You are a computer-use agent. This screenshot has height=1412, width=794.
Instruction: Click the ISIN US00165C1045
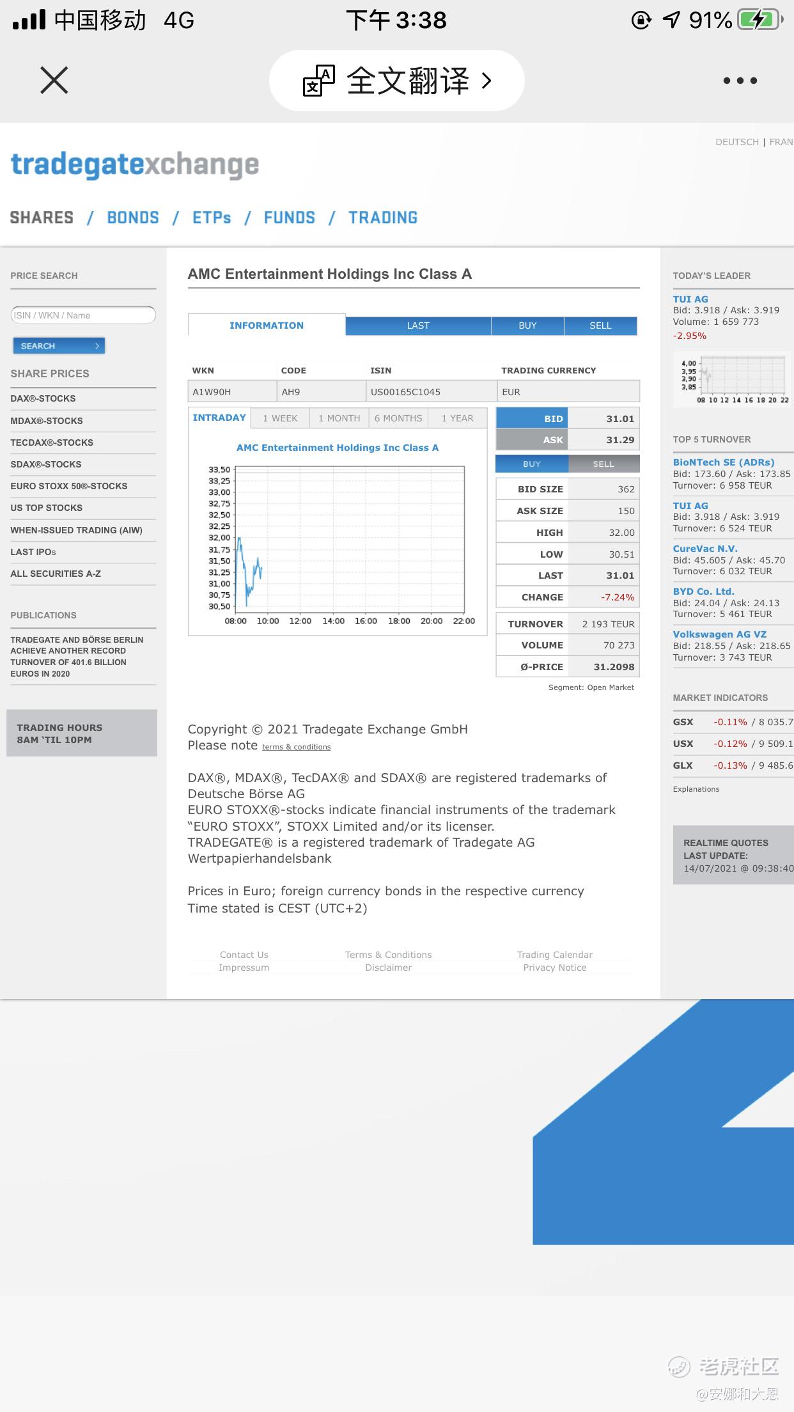pyautogui.click(x=405, y=392)
